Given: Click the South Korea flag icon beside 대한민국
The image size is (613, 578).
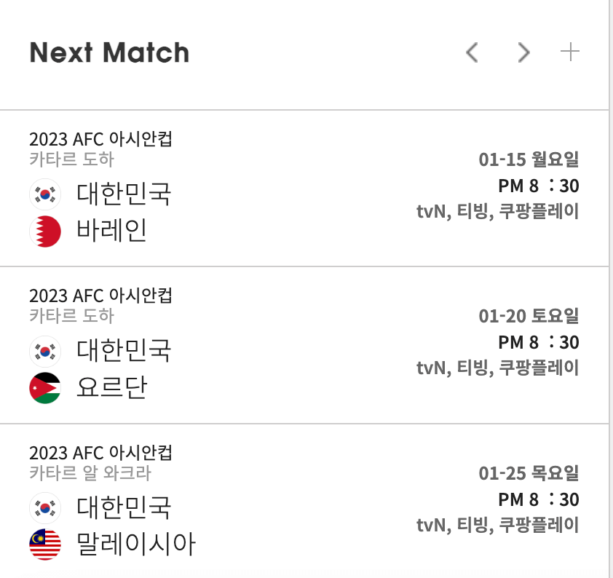Looking at the screenshot, I should pos(45,194).
